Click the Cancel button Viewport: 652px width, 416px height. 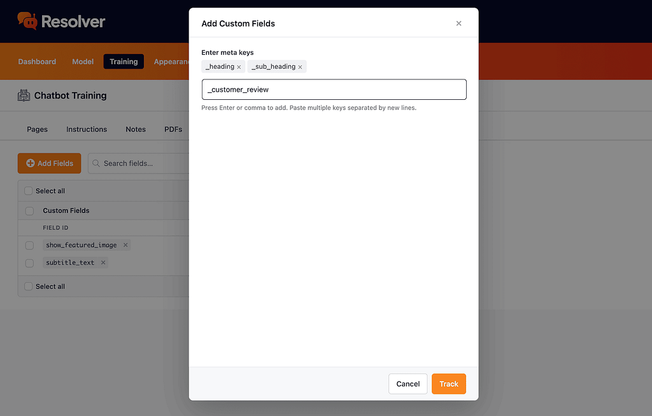click(408, 384)
